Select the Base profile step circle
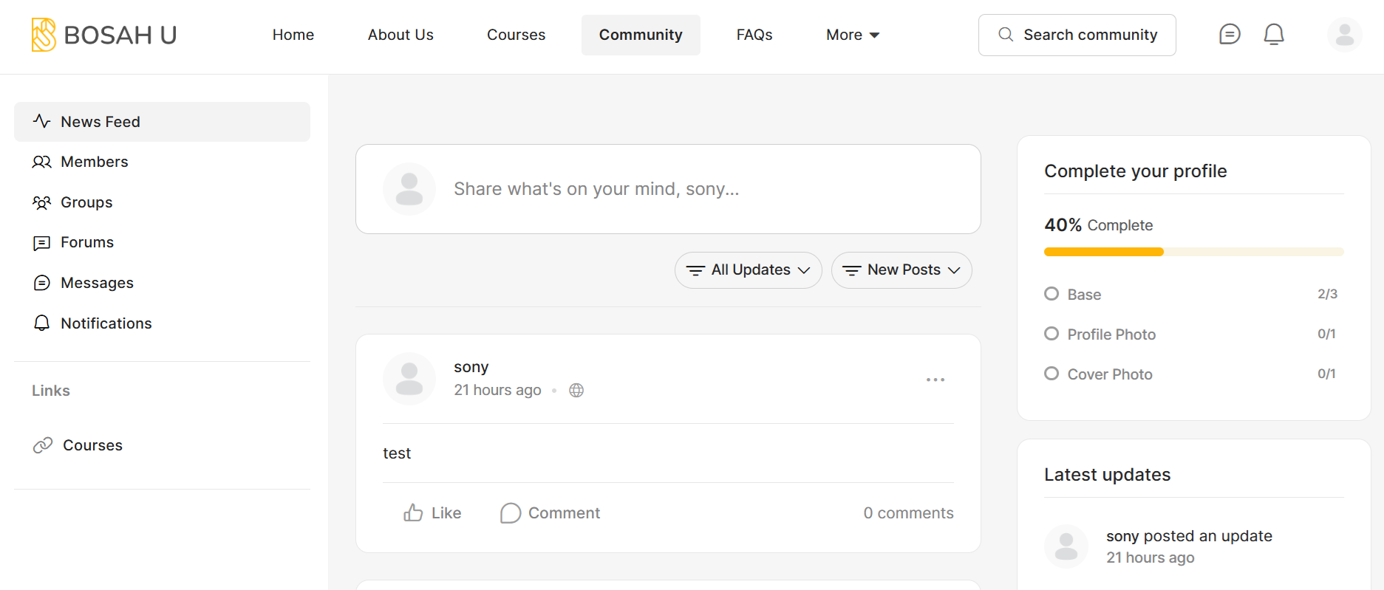Image resolution: width=1384 pixels, height=590 pixels. click(1051, 294)
